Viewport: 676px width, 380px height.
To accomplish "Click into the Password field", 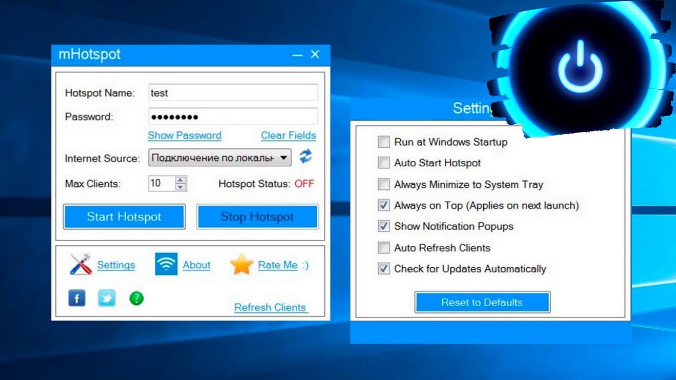I will click(233, 117).
